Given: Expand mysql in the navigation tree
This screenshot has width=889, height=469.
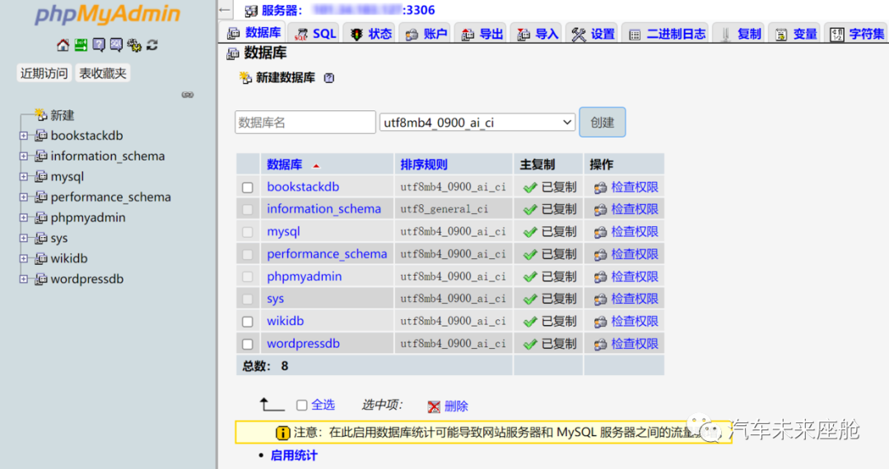Looking at the screenshot, I should click(x=23, y=176).
